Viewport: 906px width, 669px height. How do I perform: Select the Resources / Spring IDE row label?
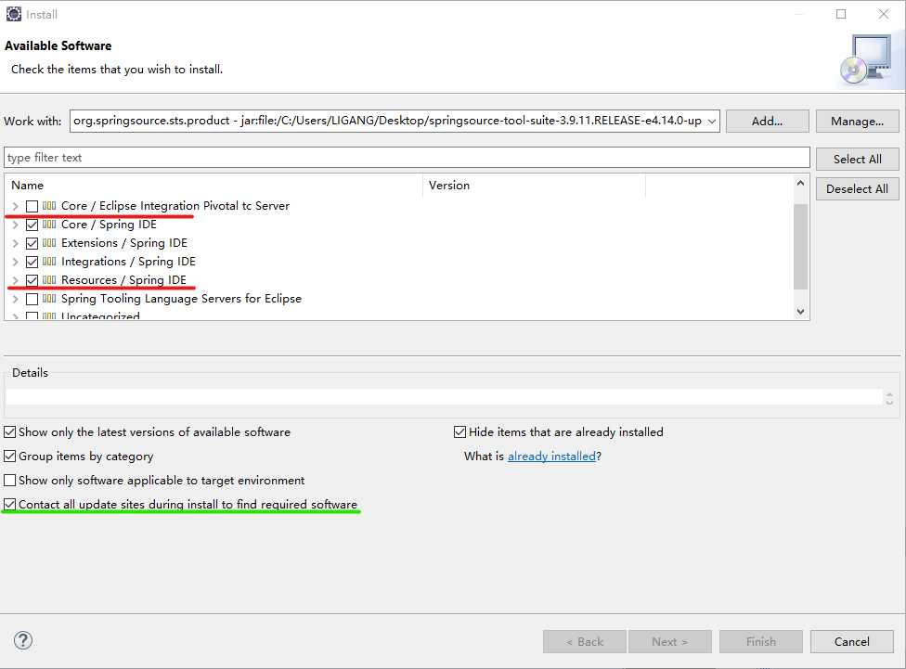coord(123,279)
